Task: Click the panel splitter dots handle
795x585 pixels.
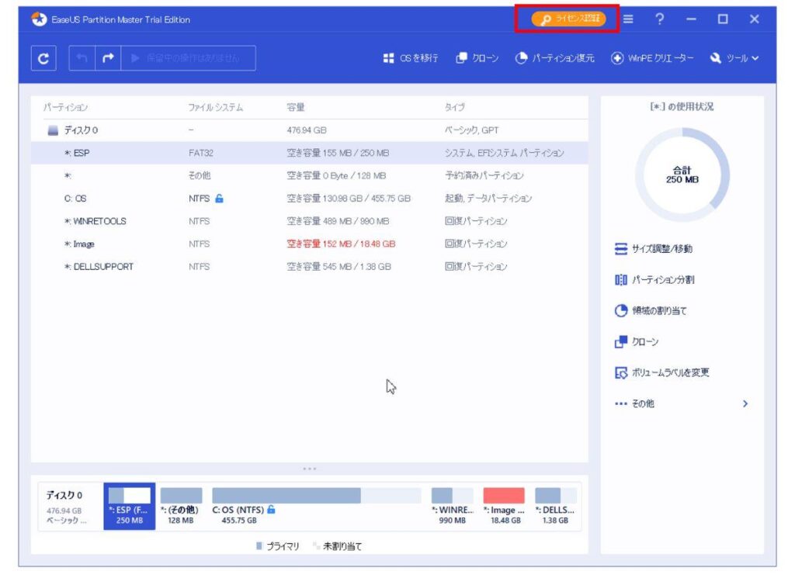Action: pyautogui.click(x=309, y=469)
